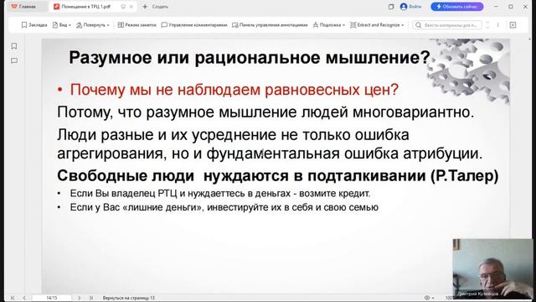Close the Помещение в ТРЦ 1.pdf tab

click(x=131, y=7)
